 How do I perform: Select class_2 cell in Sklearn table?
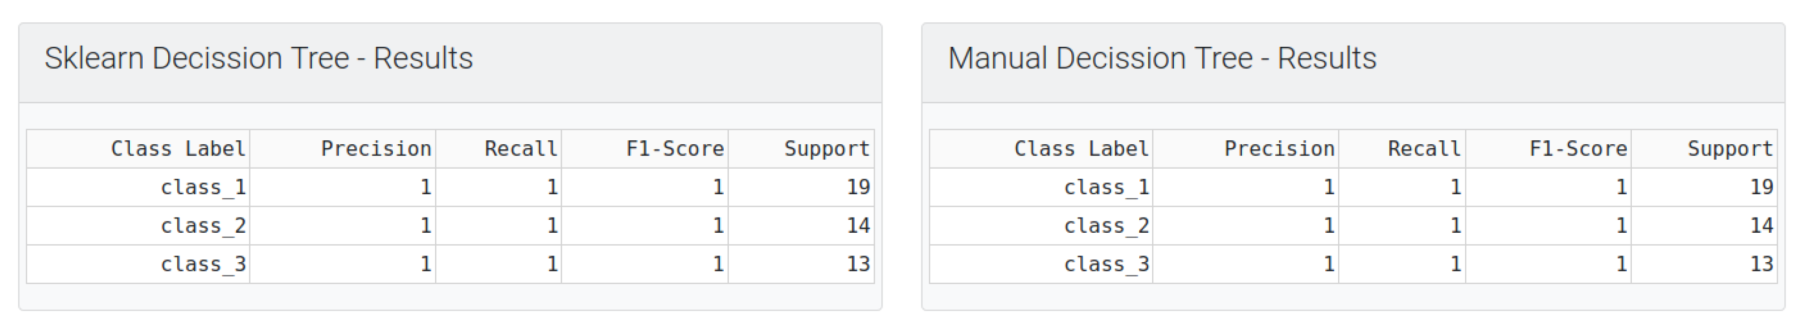203,225
